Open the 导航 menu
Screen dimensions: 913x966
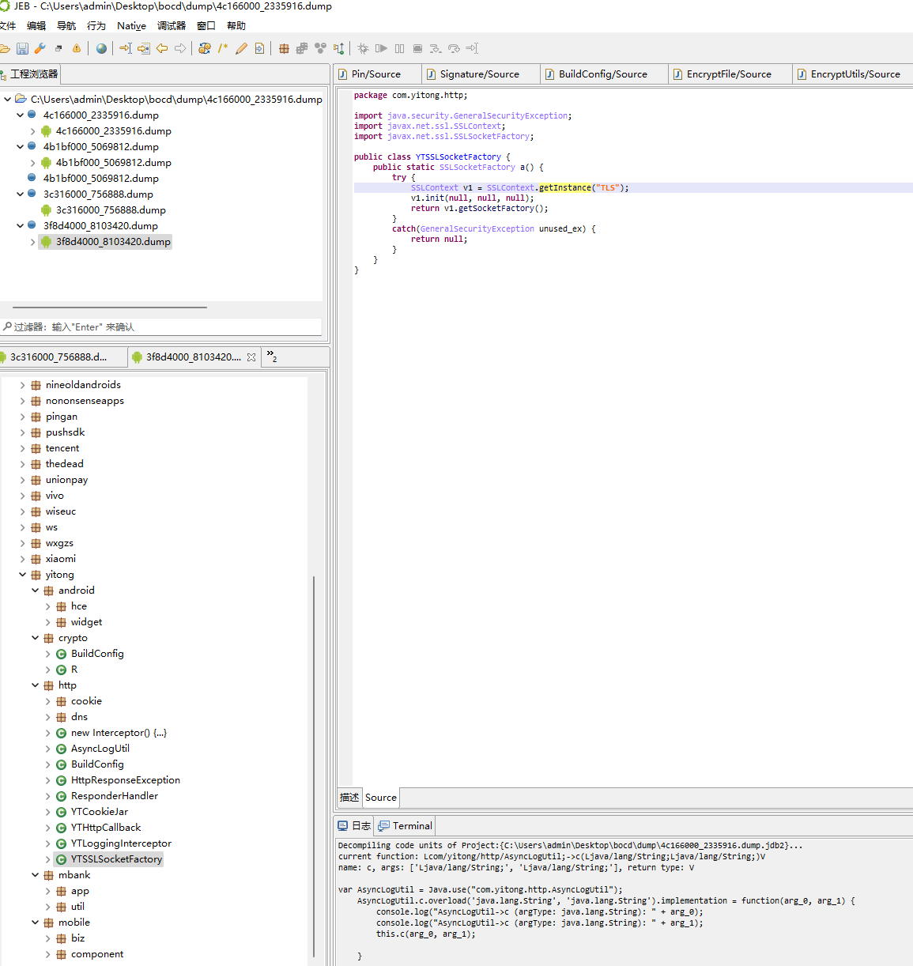(66, 26)
